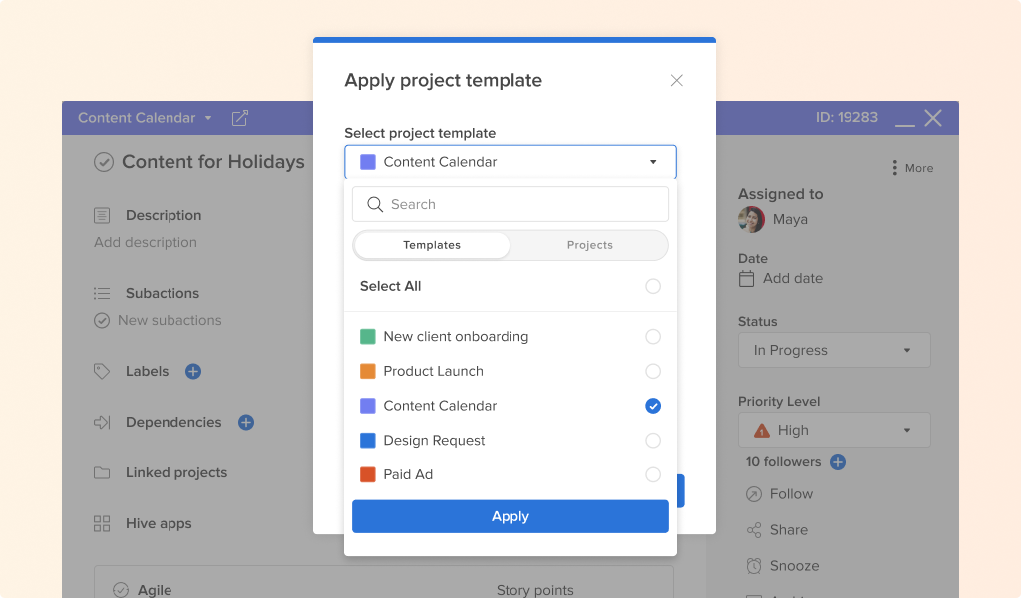Screen dimensions: 1021x598
Task: Click the blue Apply button
Action: tap(510, 516)
